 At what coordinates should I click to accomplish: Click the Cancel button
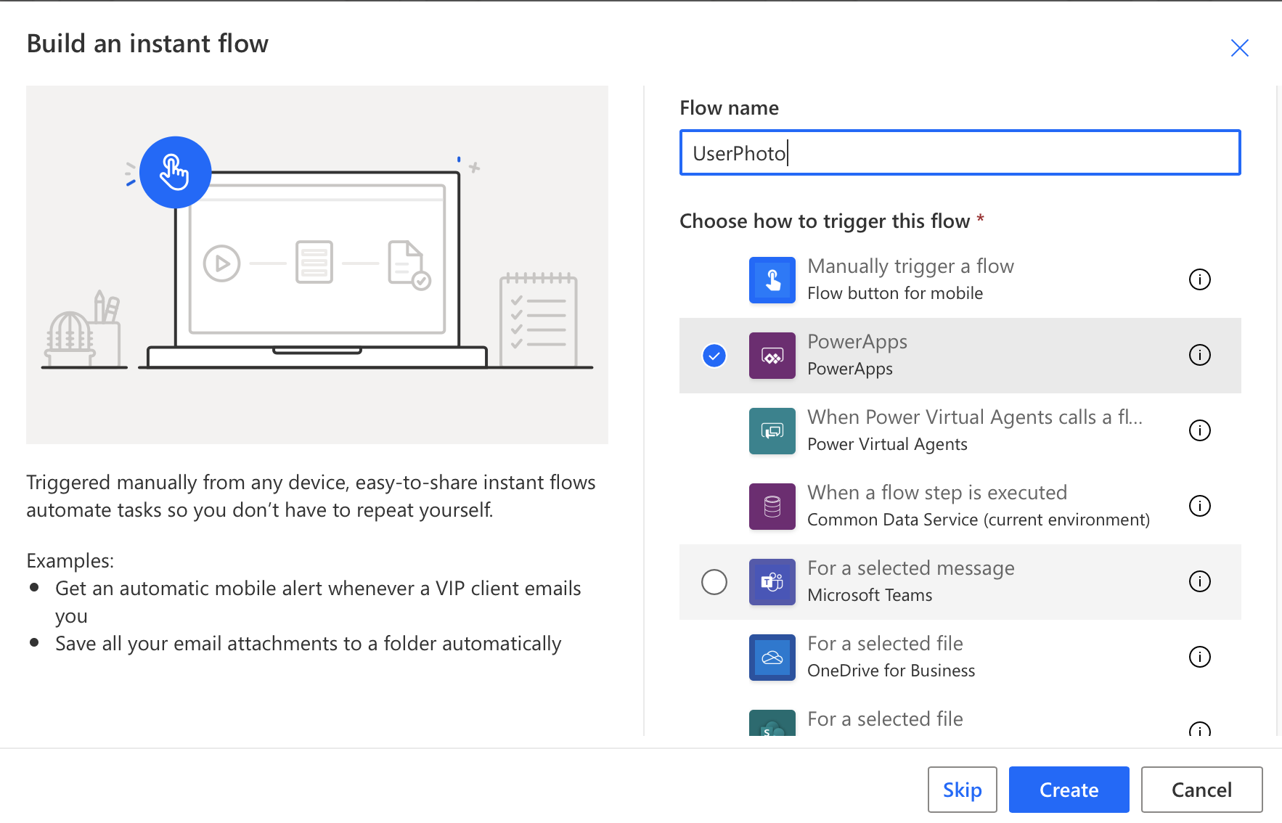(x=1202, y=790)
